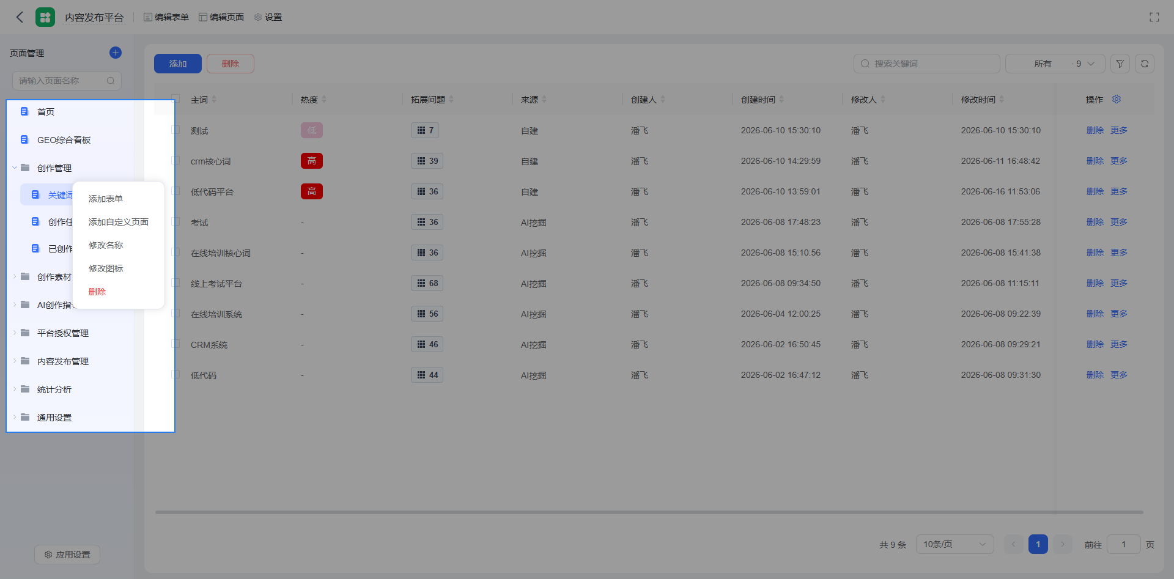Click 更多 link for 测试 row
The width and height of the screenshot is (1174, 579).
(1119, 130)
